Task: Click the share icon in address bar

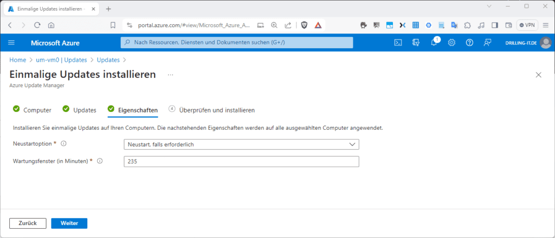Action: (288, 25)
